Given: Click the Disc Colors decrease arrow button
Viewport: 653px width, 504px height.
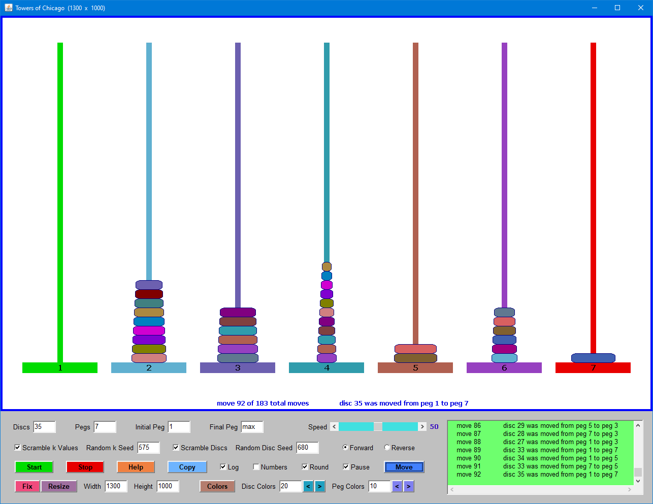Looking at the screenshot, I should (x=308, y=486).
